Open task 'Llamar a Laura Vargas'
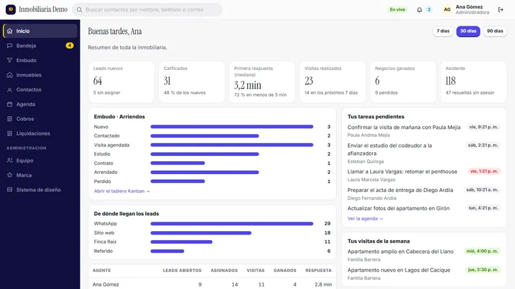The width and height of the screenshot is (515, 289). [x=402, y=171]
